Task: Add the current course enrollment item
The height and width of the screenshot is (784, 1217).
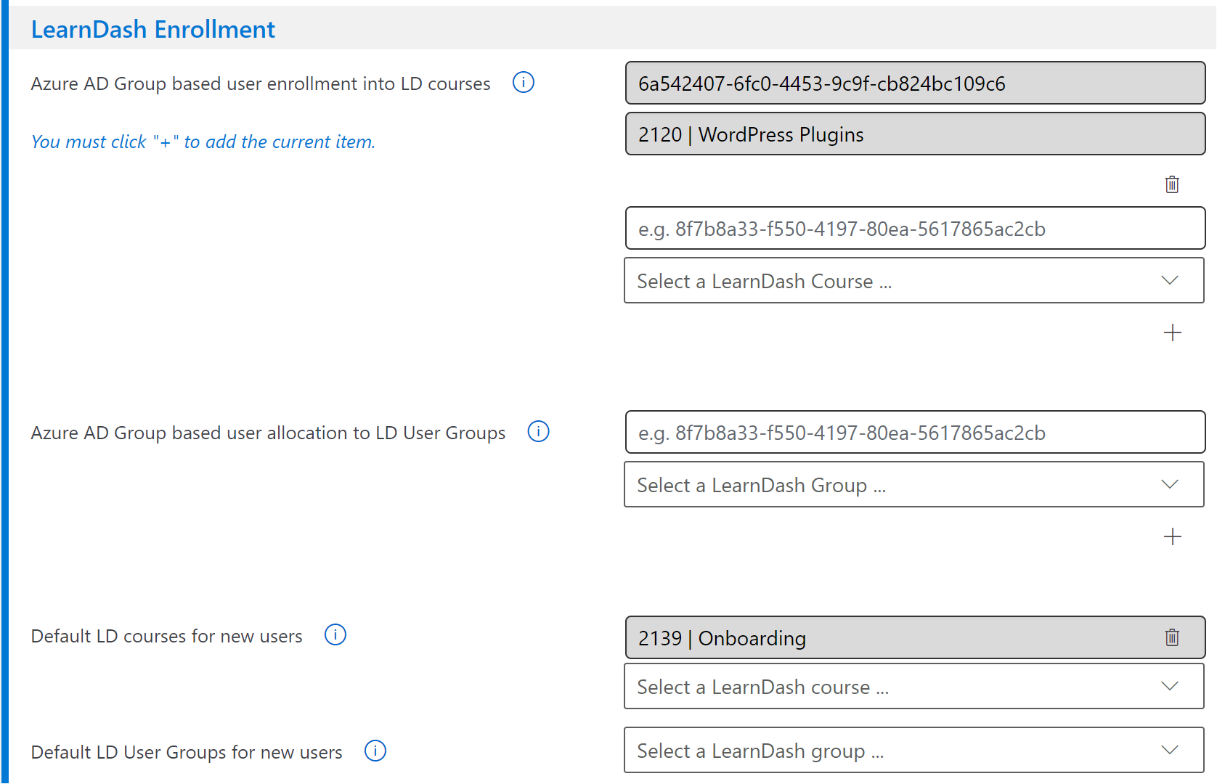Action: click(x=1172, y=332)
